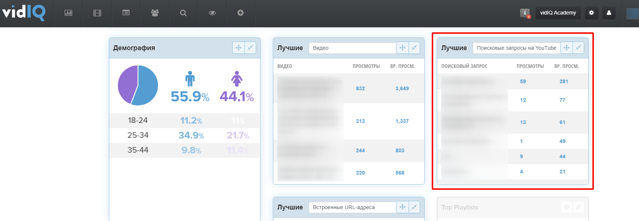Click the 59 search views value
Screen dimensions: 639x221
click(523, 81)
